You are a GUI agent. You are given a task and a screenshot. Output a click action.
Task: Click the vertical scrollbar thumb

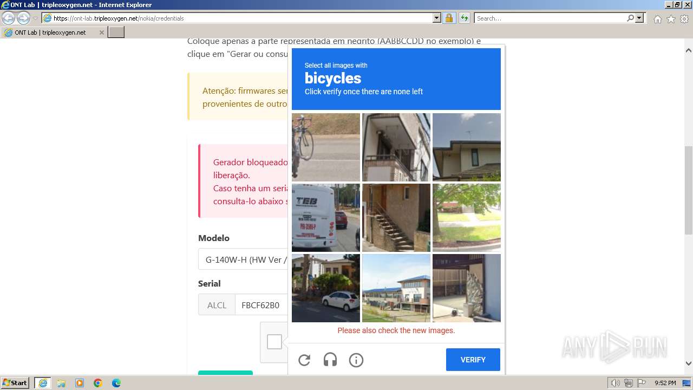689,190
